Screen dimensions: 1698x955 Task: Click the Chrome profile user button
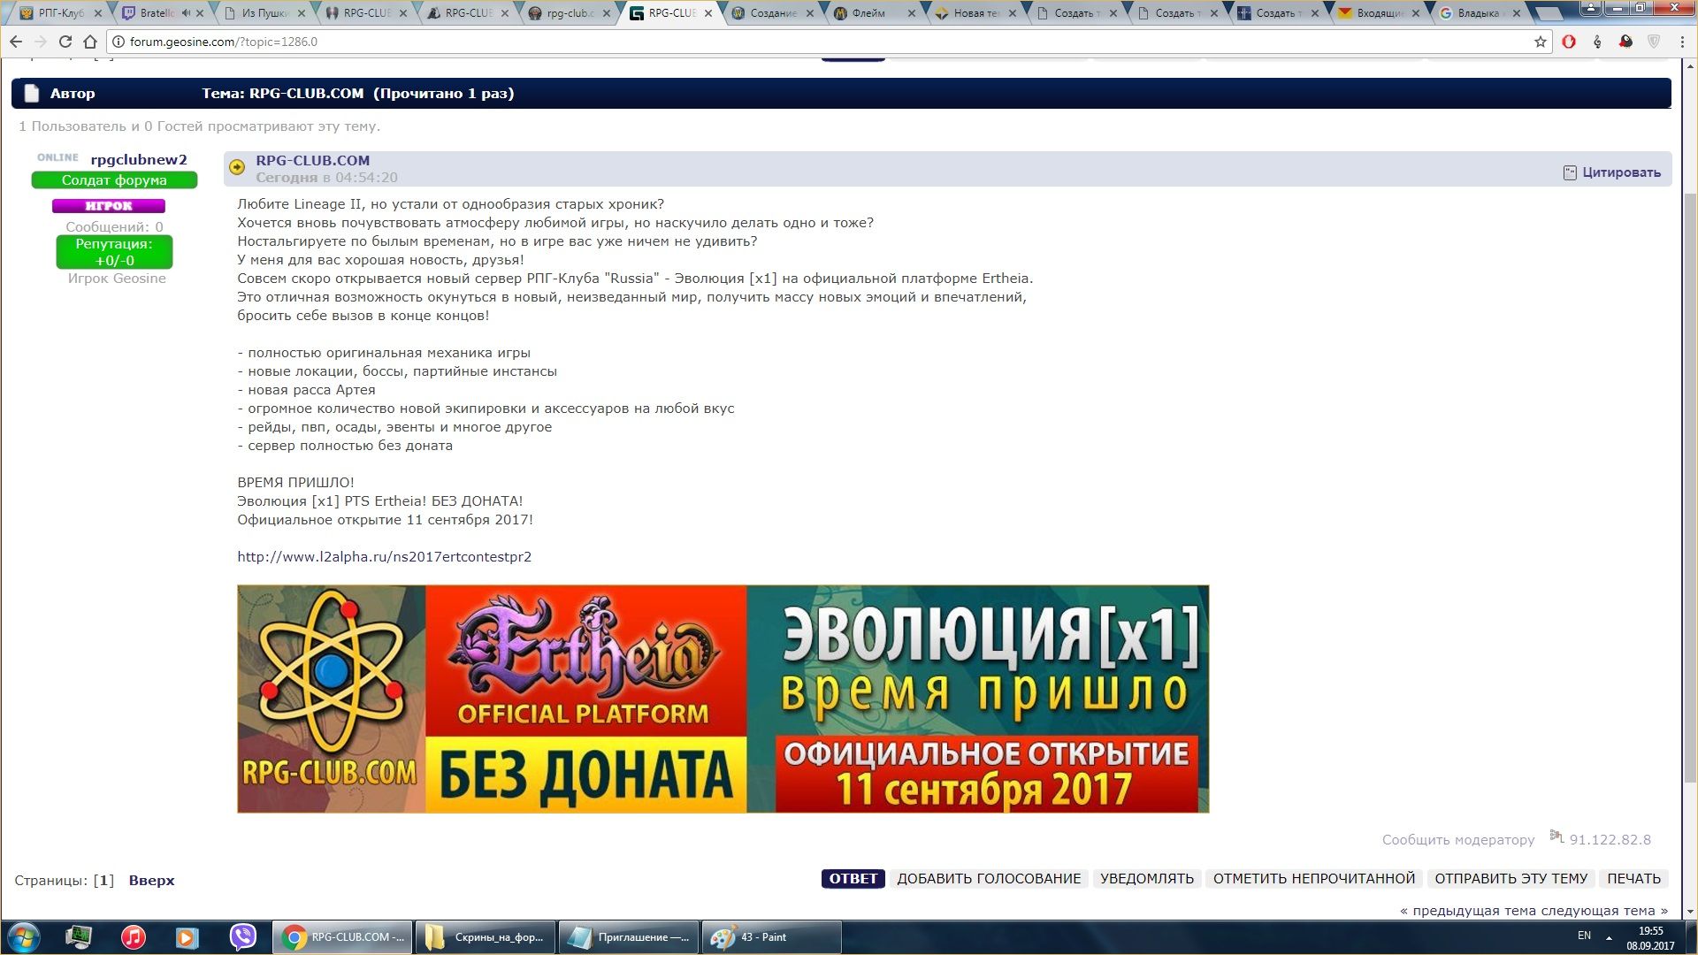[1590, 7]
